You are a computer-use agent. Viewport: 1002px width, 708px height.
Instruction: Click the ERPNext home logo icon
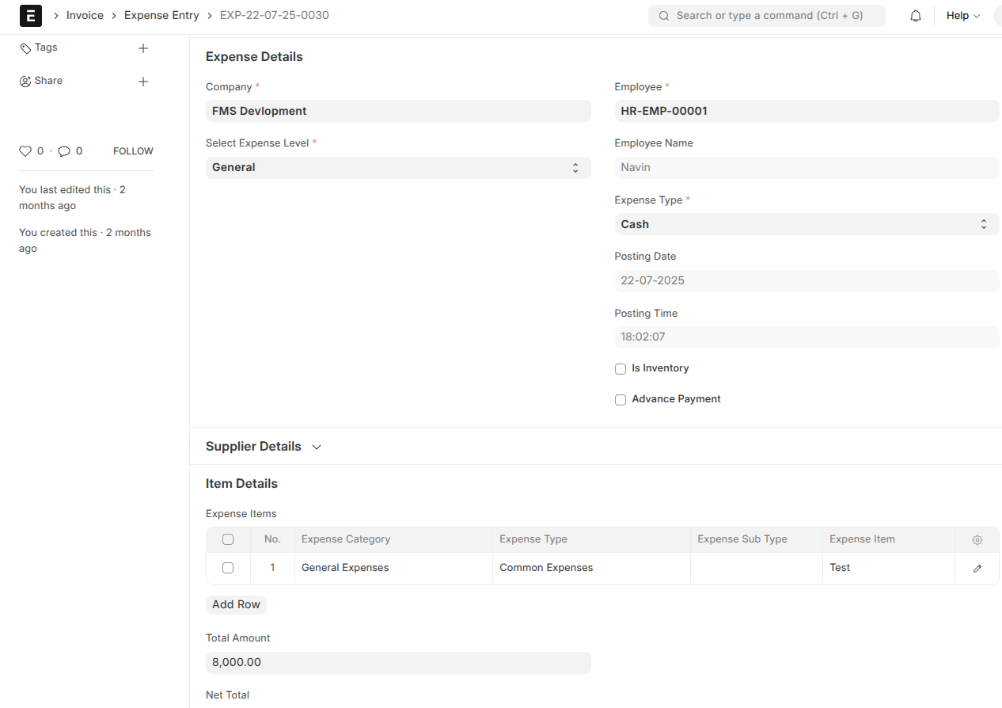tap(30, 16)
